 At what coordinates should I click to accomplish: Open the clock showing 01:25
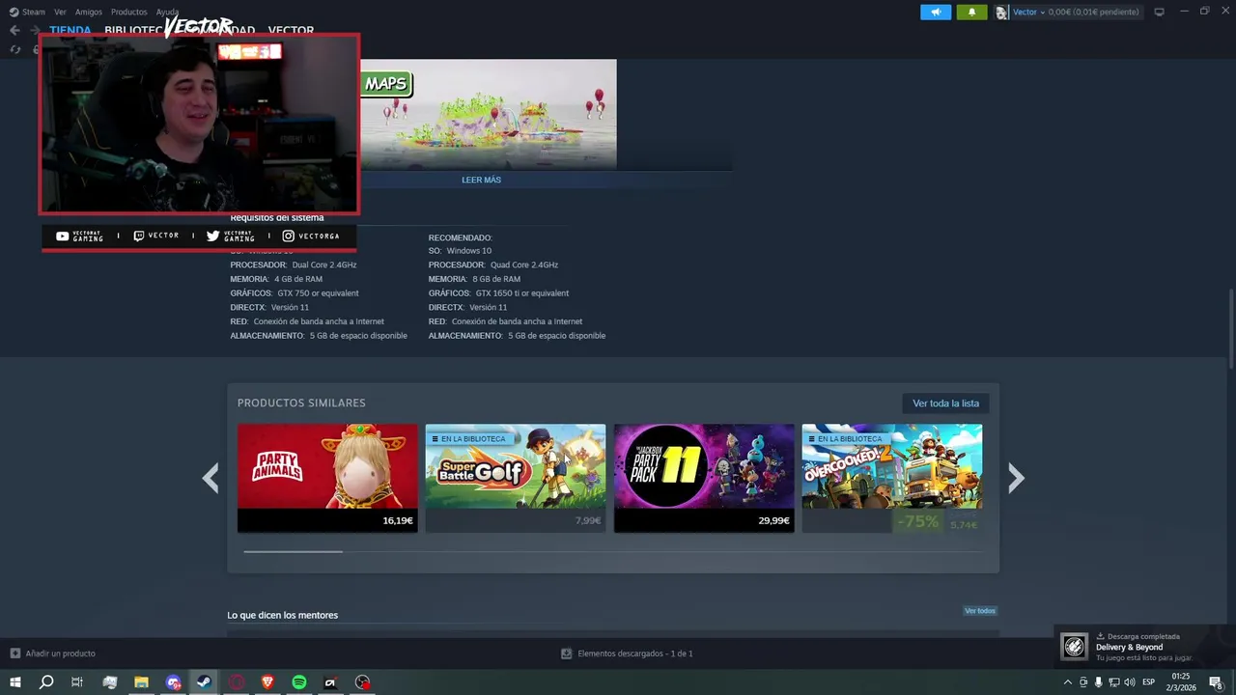1181,682
